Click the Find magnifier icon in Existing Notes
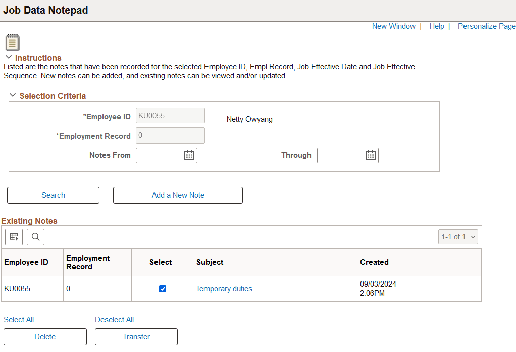The height and width of the screenshot is (352, 516). (x=35, y=237)
